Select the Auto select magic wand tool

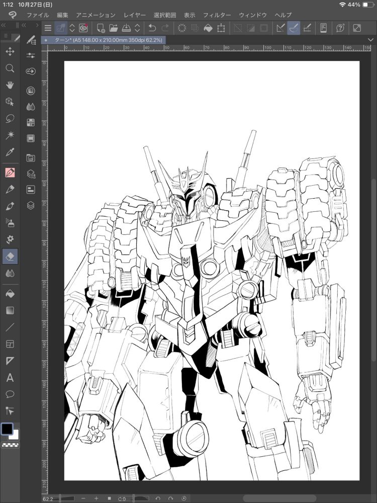coord(10,135)
